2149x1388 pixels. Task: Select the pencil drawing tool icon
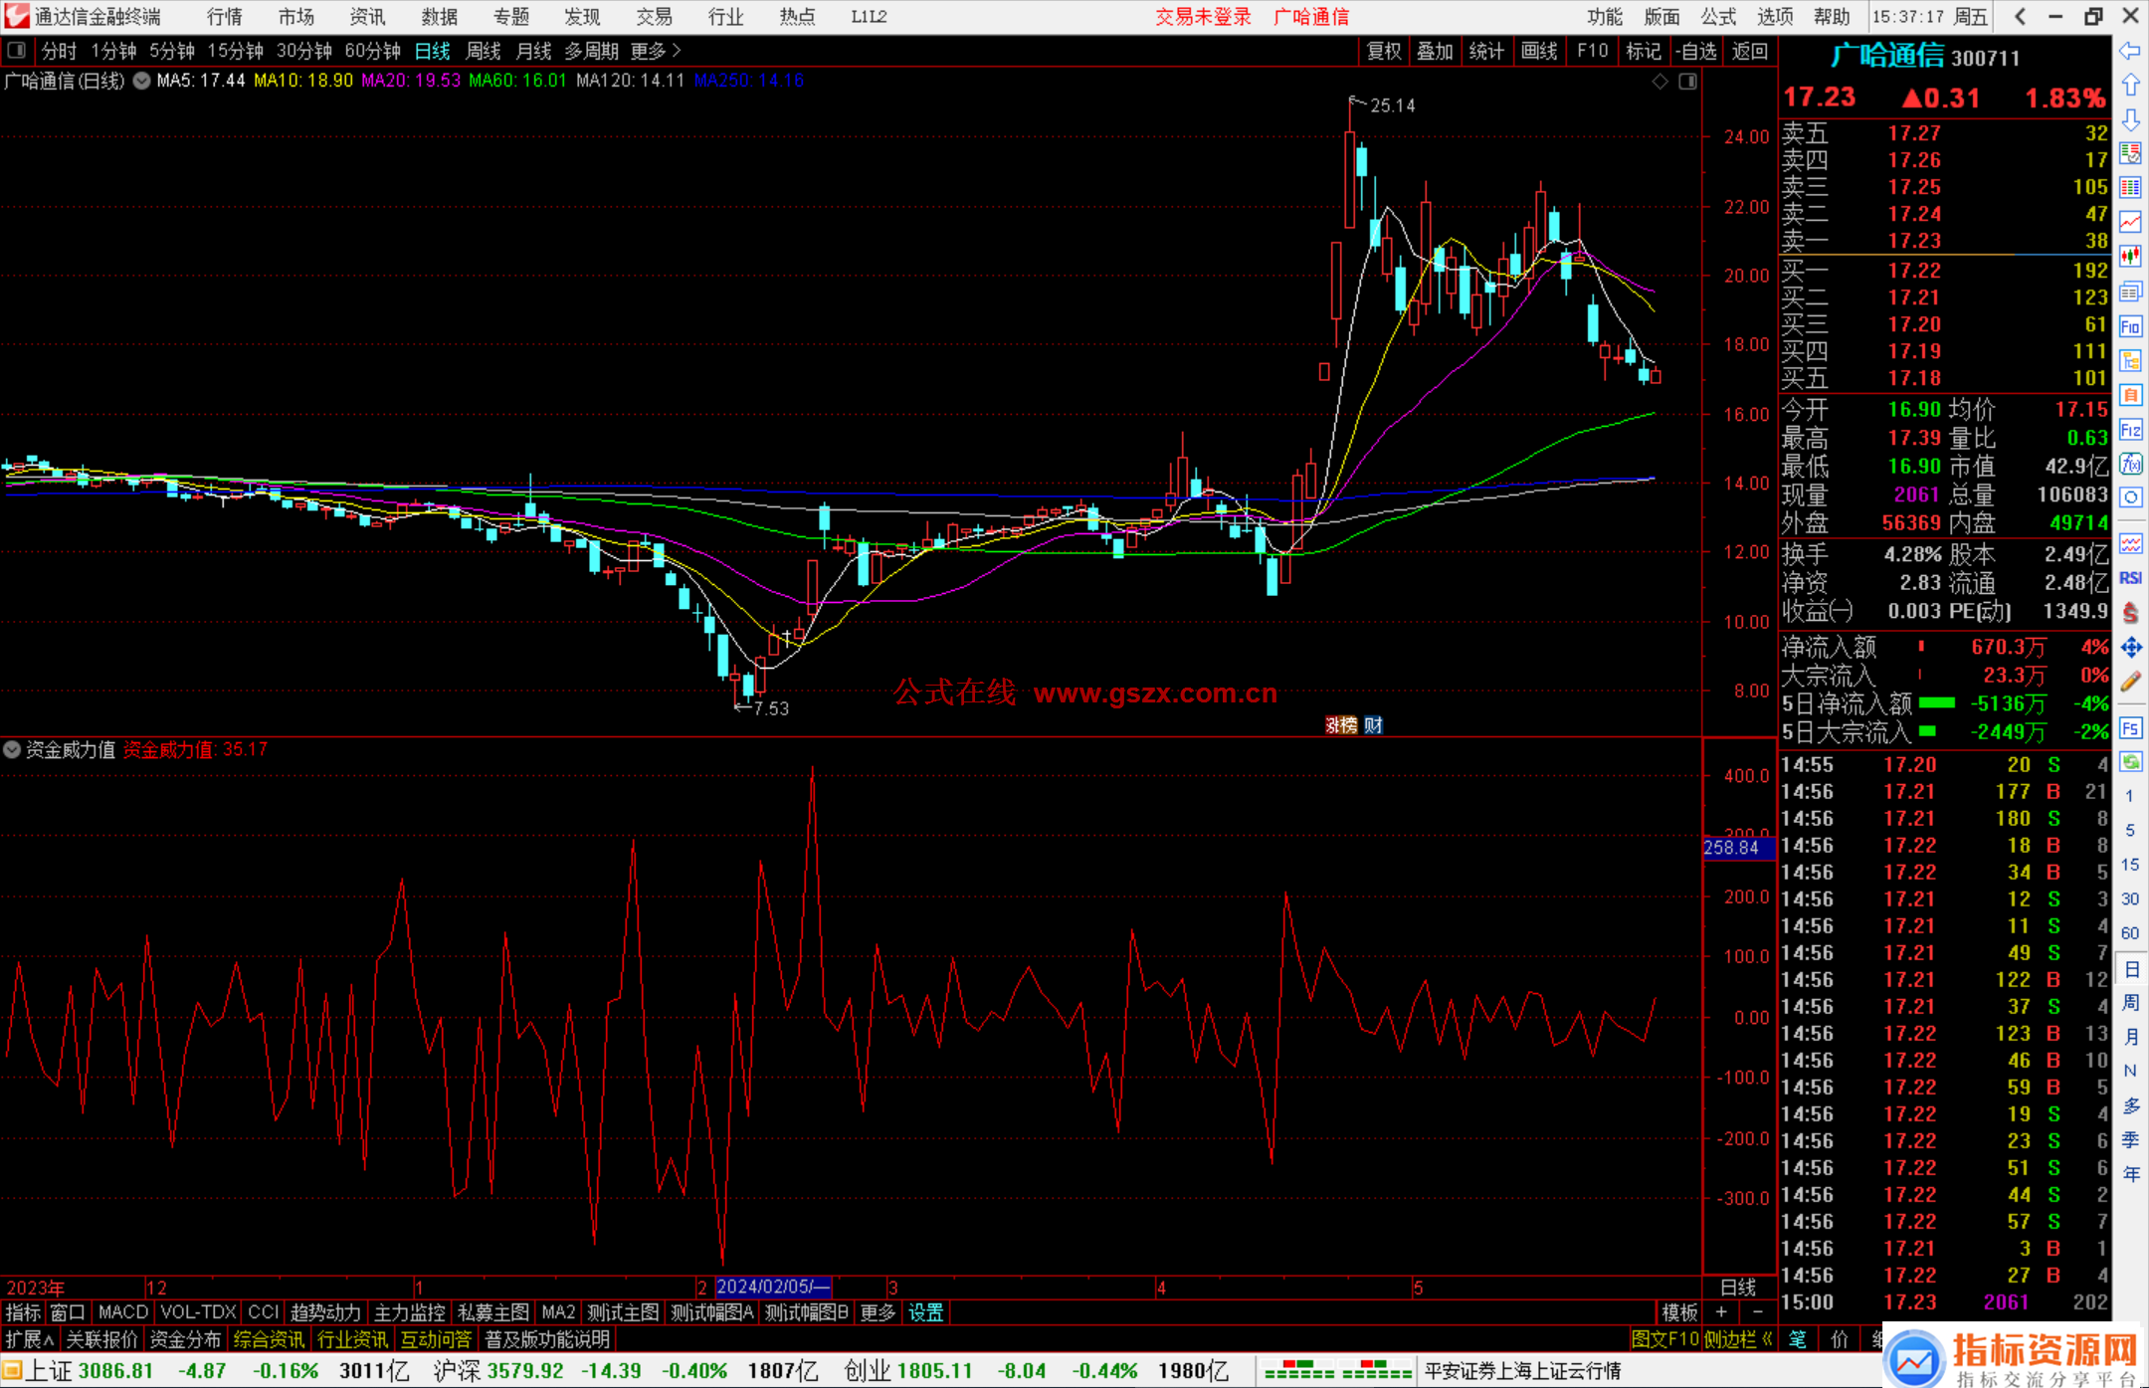(x=2130, y=683)
